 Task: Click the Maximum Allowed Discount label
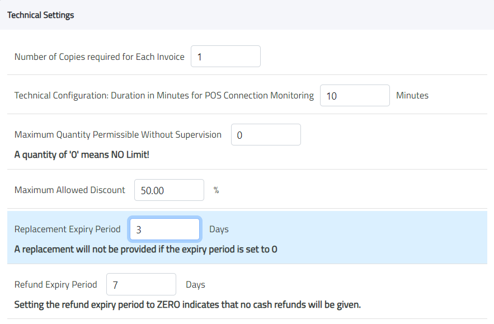tap(69, 190)
